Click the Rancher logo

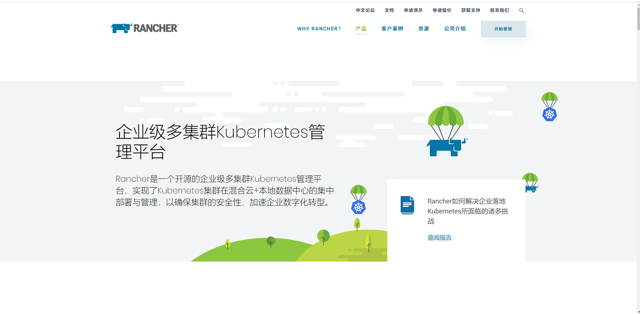pyautogui.click(x=145, y=28)
